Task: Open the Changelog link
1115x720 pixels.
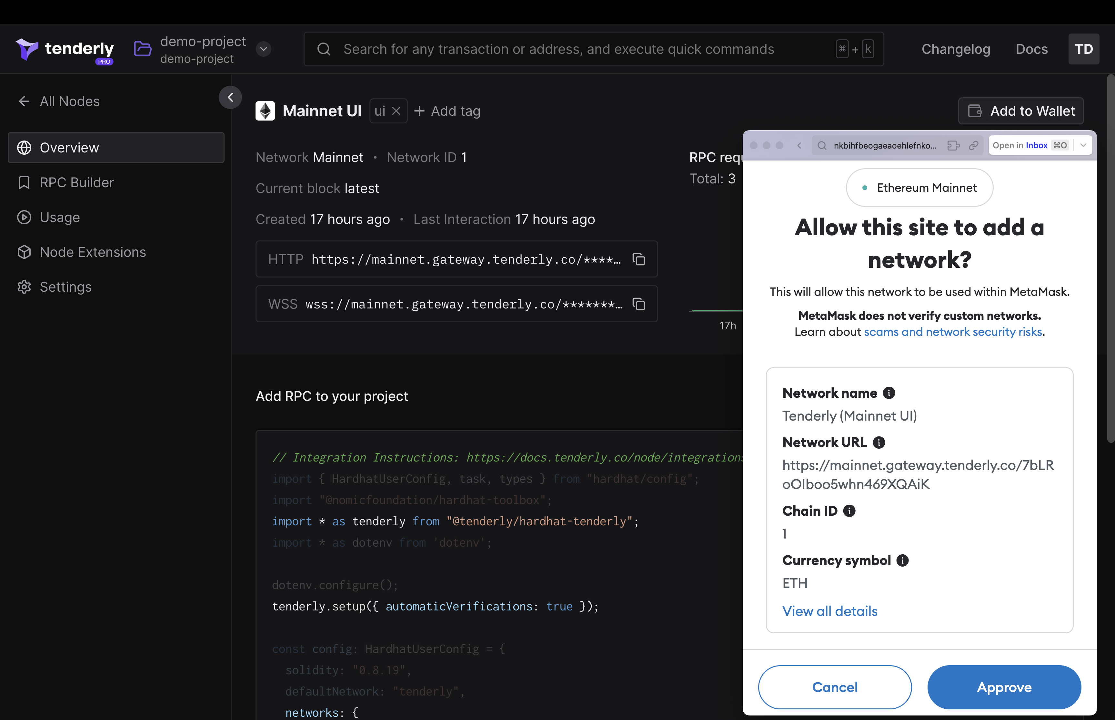Action: (955, 49)
